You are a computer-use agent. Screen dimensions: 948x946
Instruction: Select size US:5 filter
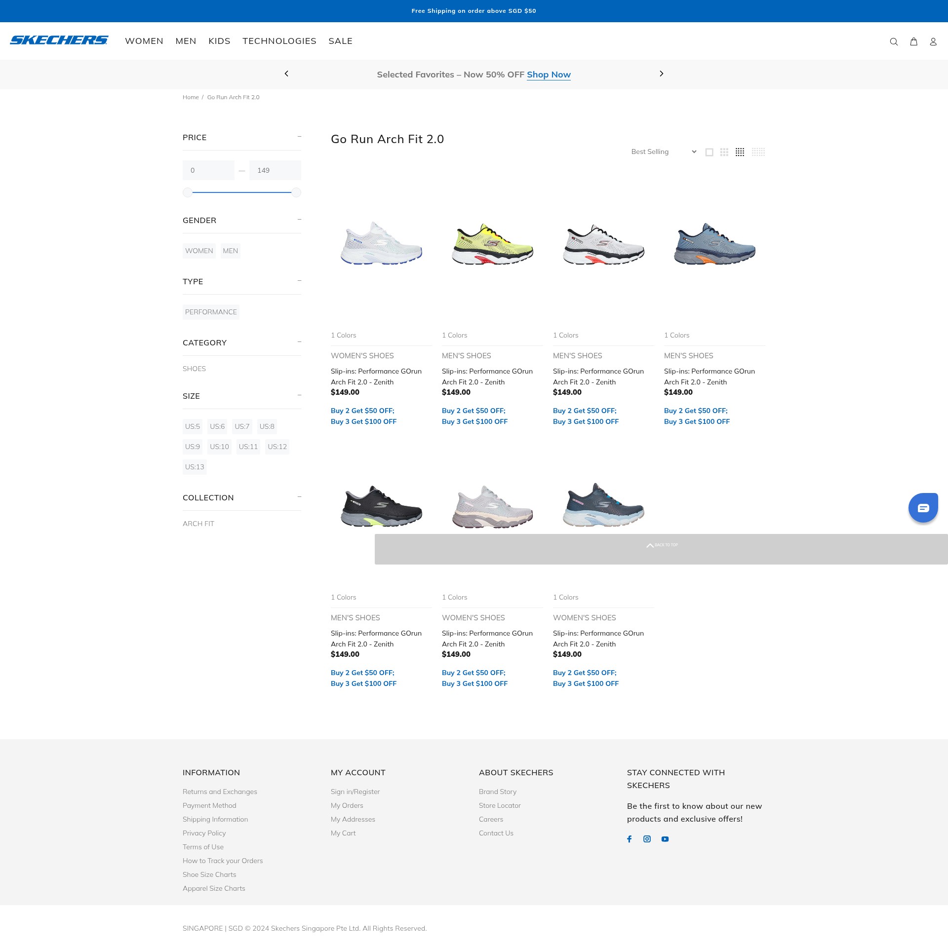tap(193, 426)
